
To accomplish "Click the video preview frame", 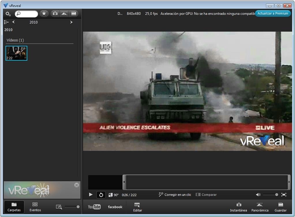I will [187, 91].
